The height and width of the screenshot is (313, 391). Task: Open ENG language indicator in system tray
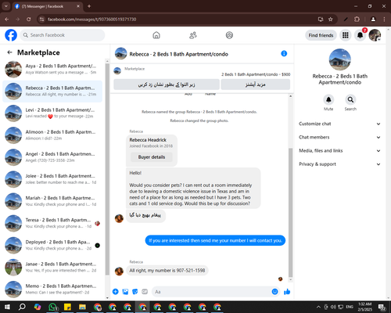(x=350, y=307)
